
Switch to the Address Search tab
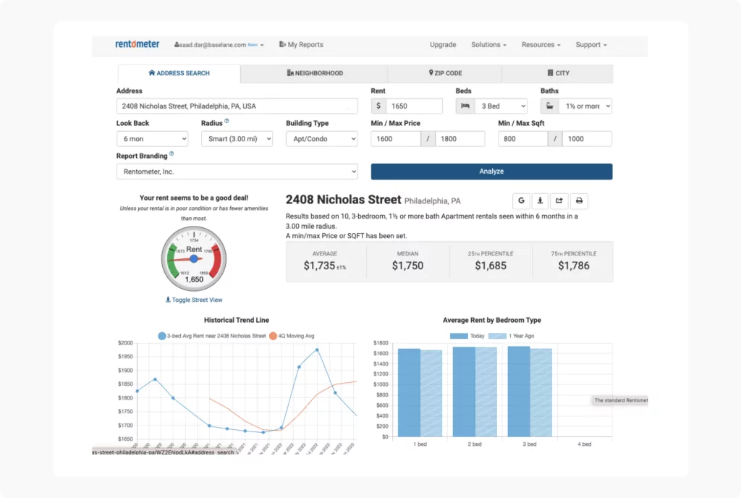pyautogui.click(x=179, y=73)
